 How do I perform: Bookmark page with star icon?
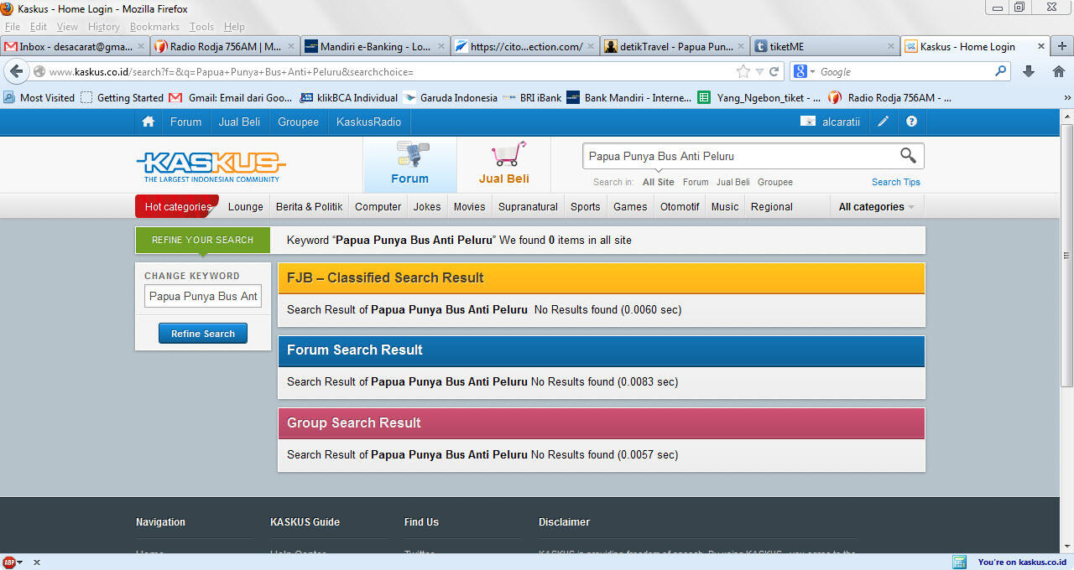[743, 71]
